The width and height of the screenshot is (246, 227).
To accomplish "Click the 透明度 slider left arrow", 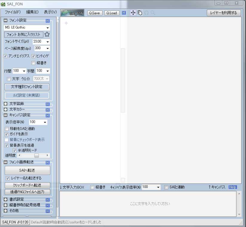I will [x=19, y=156].
